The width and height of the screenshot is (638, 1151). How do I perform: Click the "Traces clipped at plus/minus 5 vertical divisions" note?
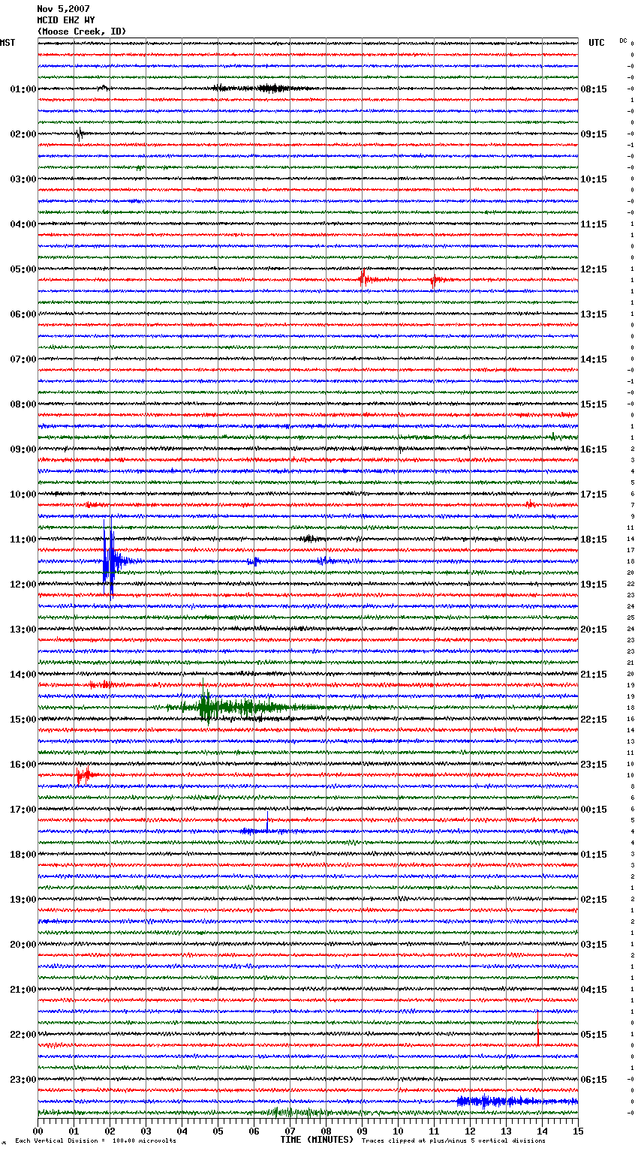click(453, 1140)
